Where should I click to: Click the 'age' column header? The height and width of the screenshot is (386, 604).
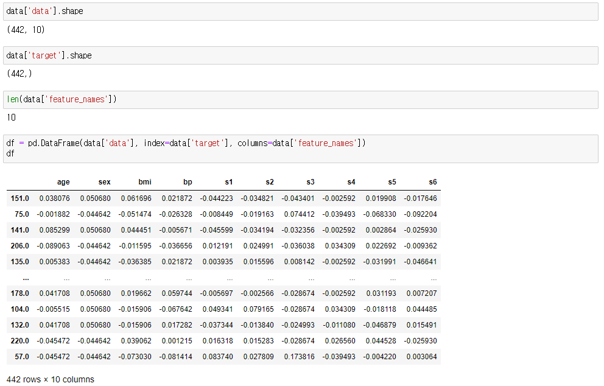(x=63, y=182)
